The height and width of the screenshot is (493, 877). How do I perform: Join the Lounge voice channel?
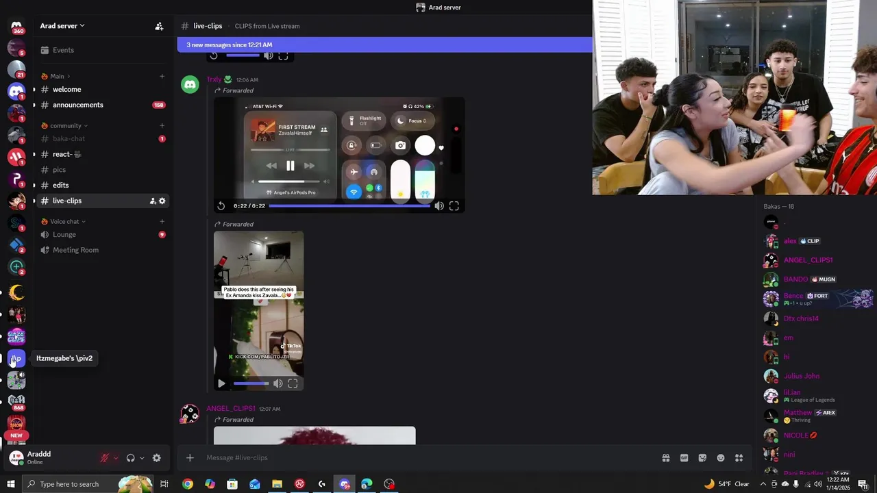tap(103, 234)
